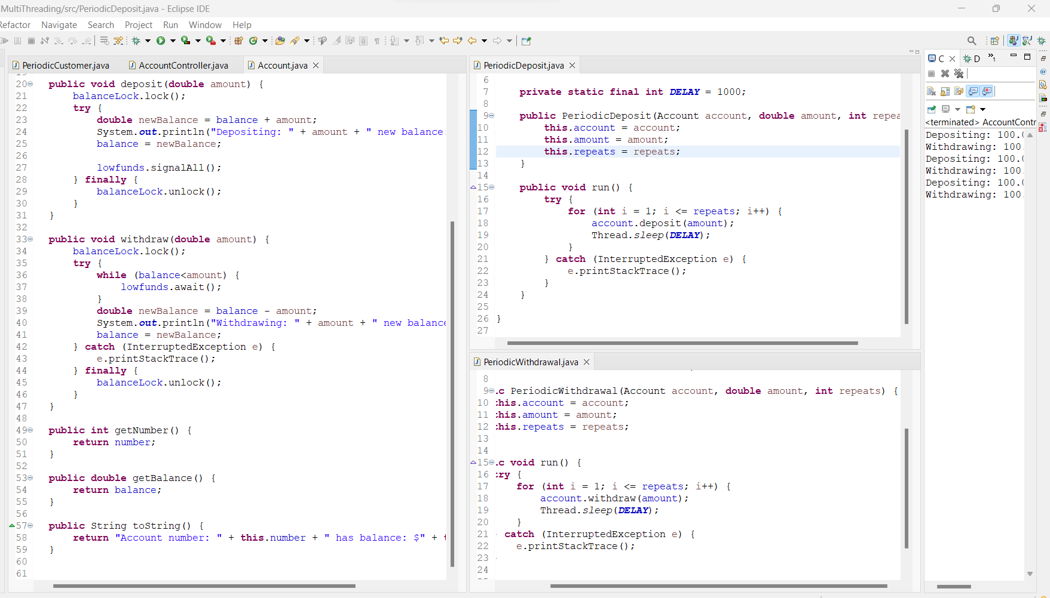This screenshot has height=598, width=1050.
Task: Open the Project menu
Action: click(139, 24)
